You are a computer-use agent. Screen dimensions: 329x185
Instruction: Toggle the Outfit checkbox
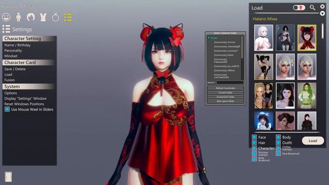pyautogui.click(x=278, y=143)
